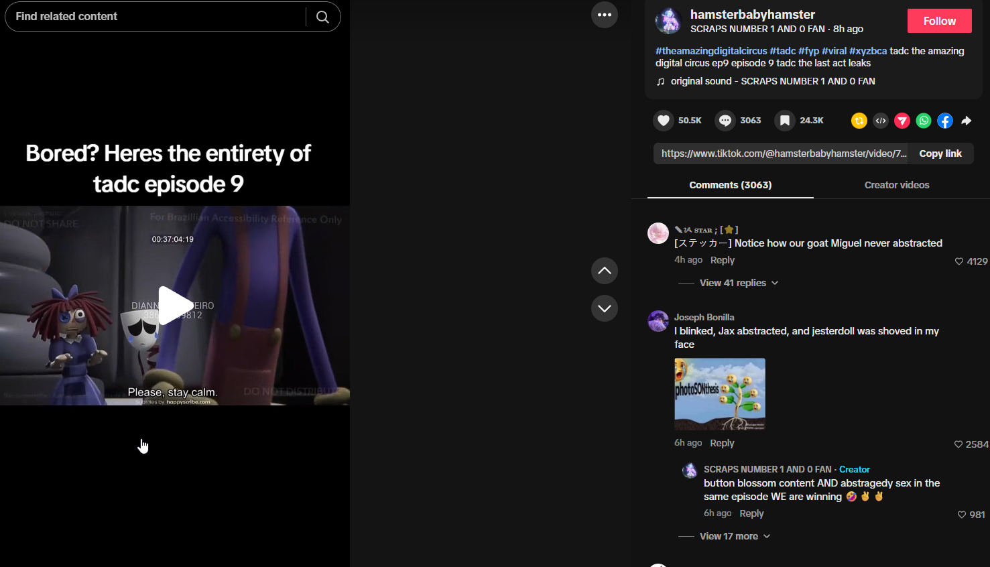Click the Find related content field
The width and height of the screenshot is (990, 567).
point(156,16)
